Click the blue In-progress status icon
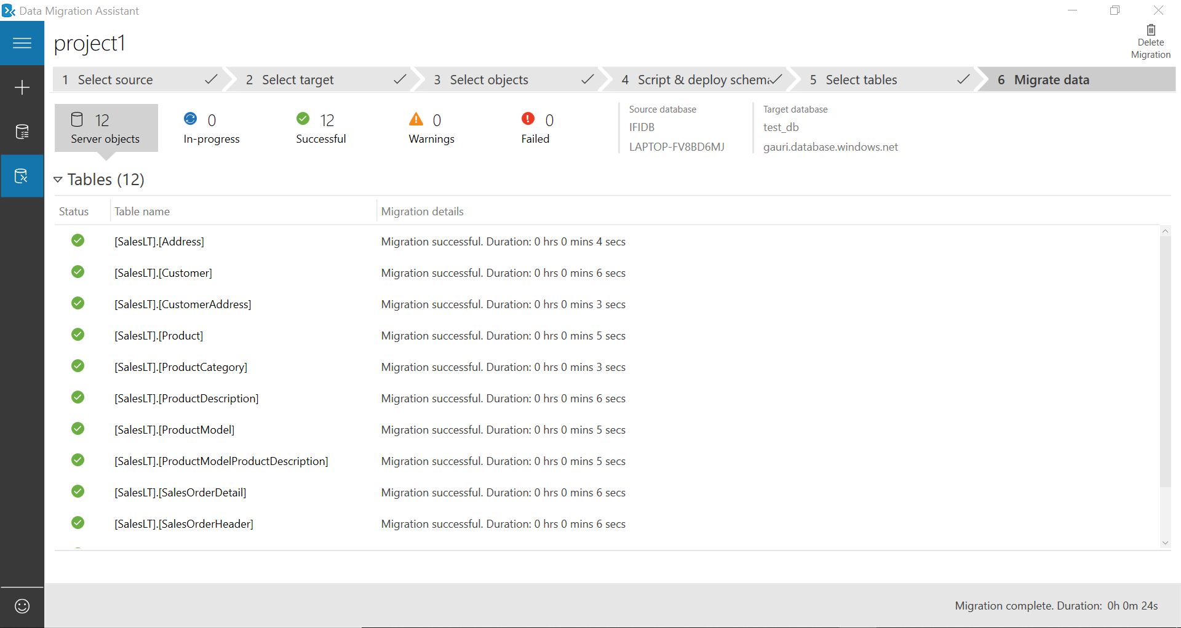 coord(191,119)
